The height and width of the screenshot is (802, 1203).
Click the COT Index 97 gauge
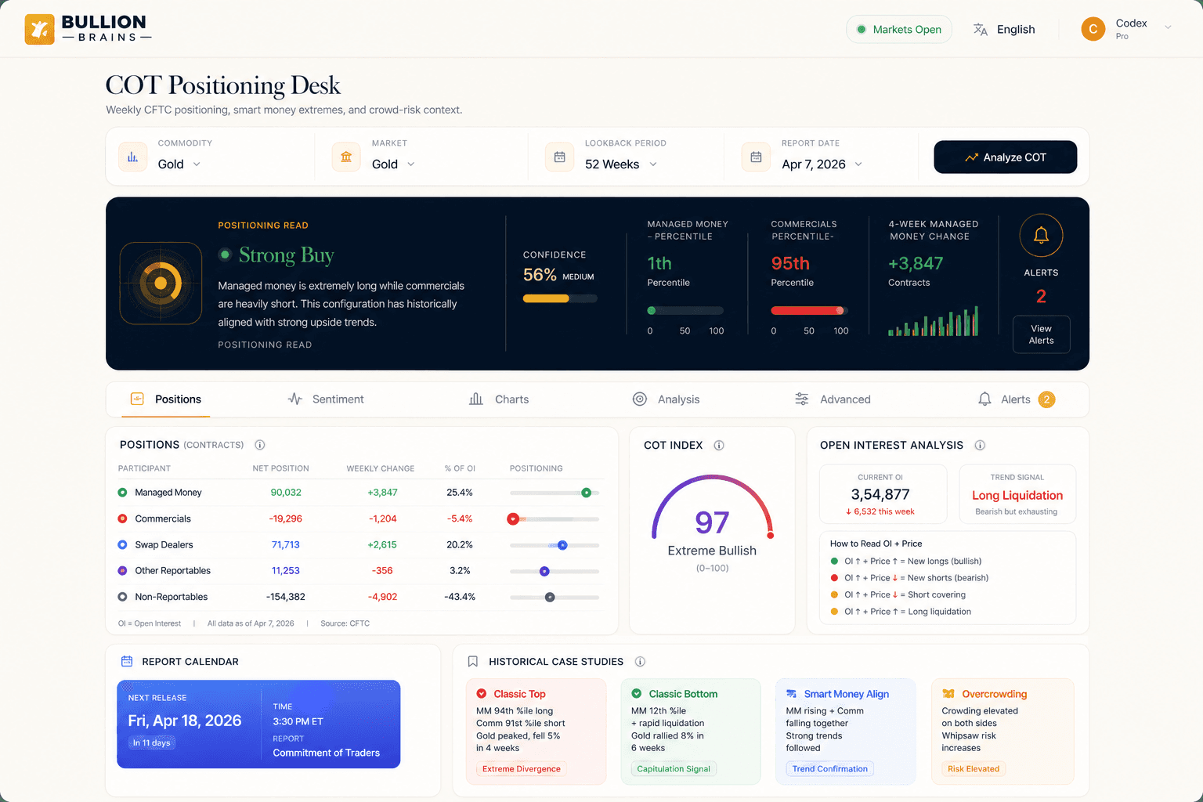(x=712, y=508)
